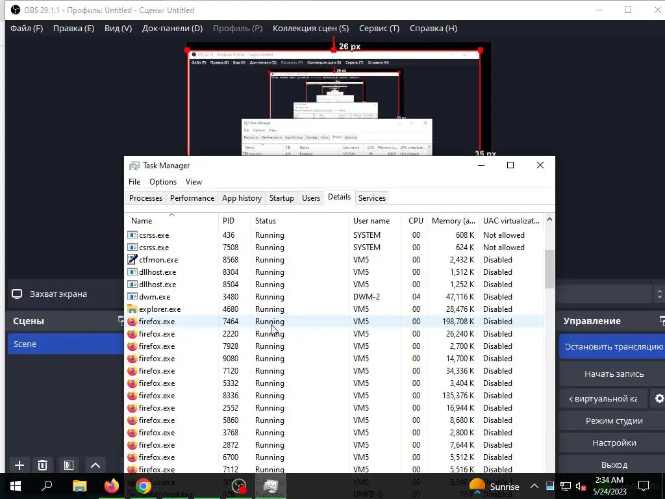Open virtual camera settings gear icon

tap(659, 398)
